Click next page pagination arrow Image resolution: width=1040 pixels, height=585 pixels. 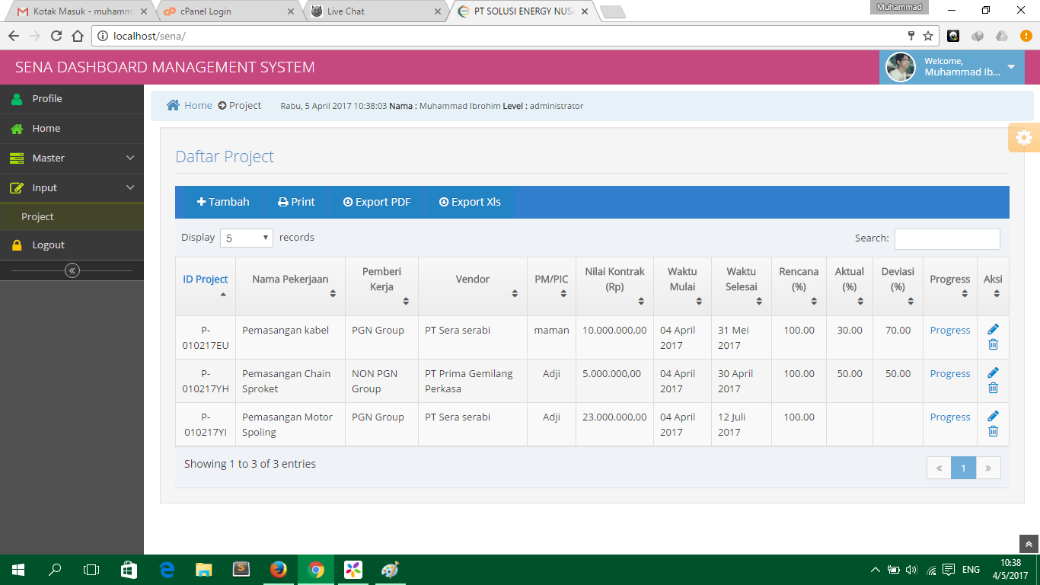click(x=988, y=468)
